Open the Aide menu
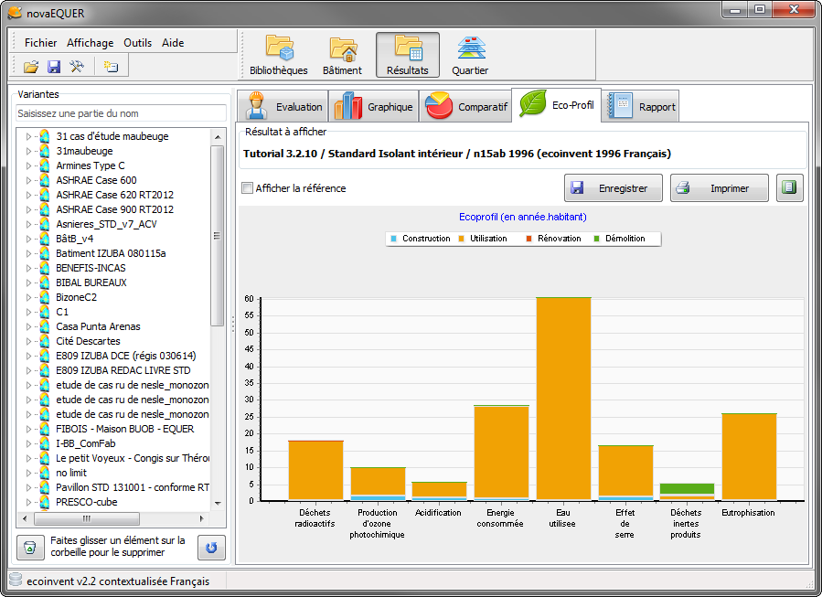The height and width of the screenshot is (597, 822). coord(173,43)
